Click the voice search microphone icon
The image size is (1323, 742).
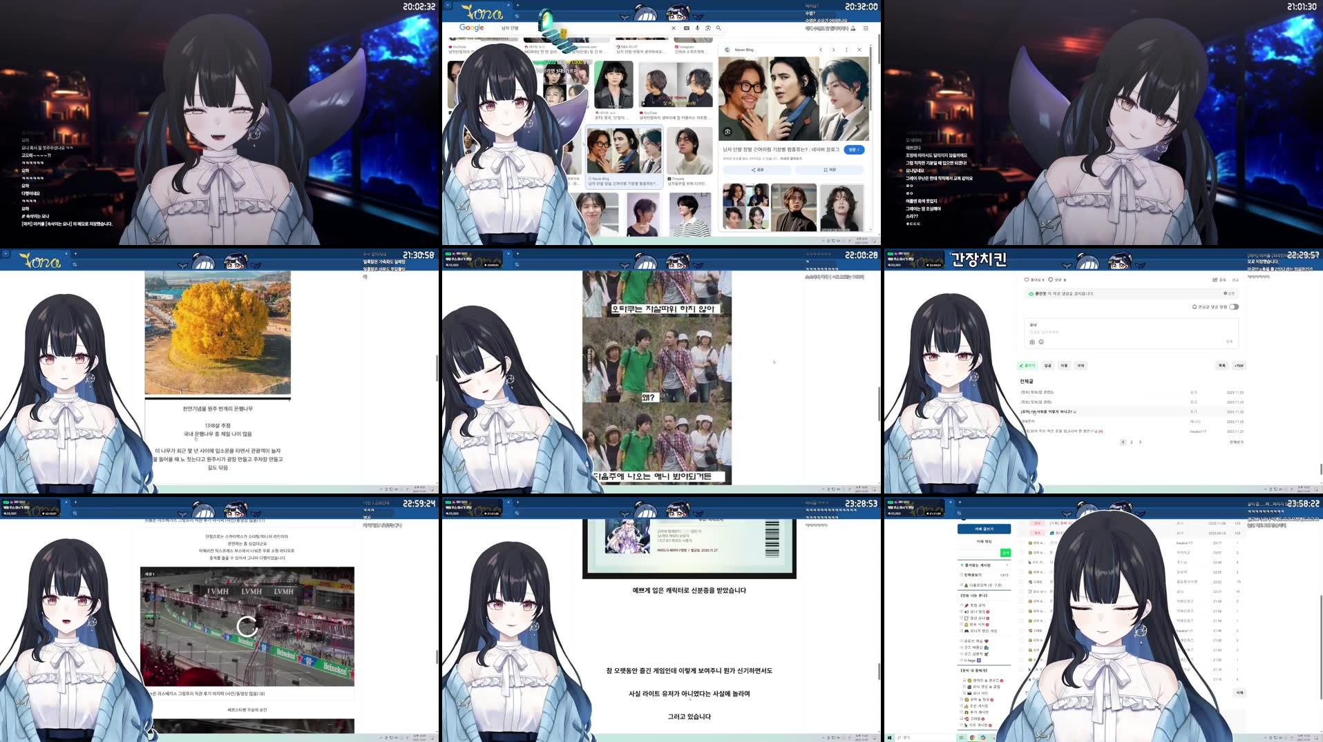[698, 28]
